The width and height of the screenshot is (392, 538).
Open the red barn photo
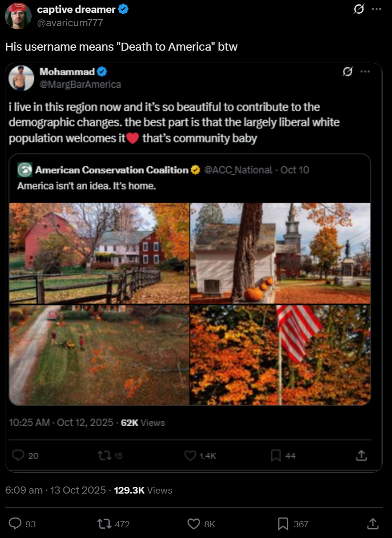tap(99, 253)
